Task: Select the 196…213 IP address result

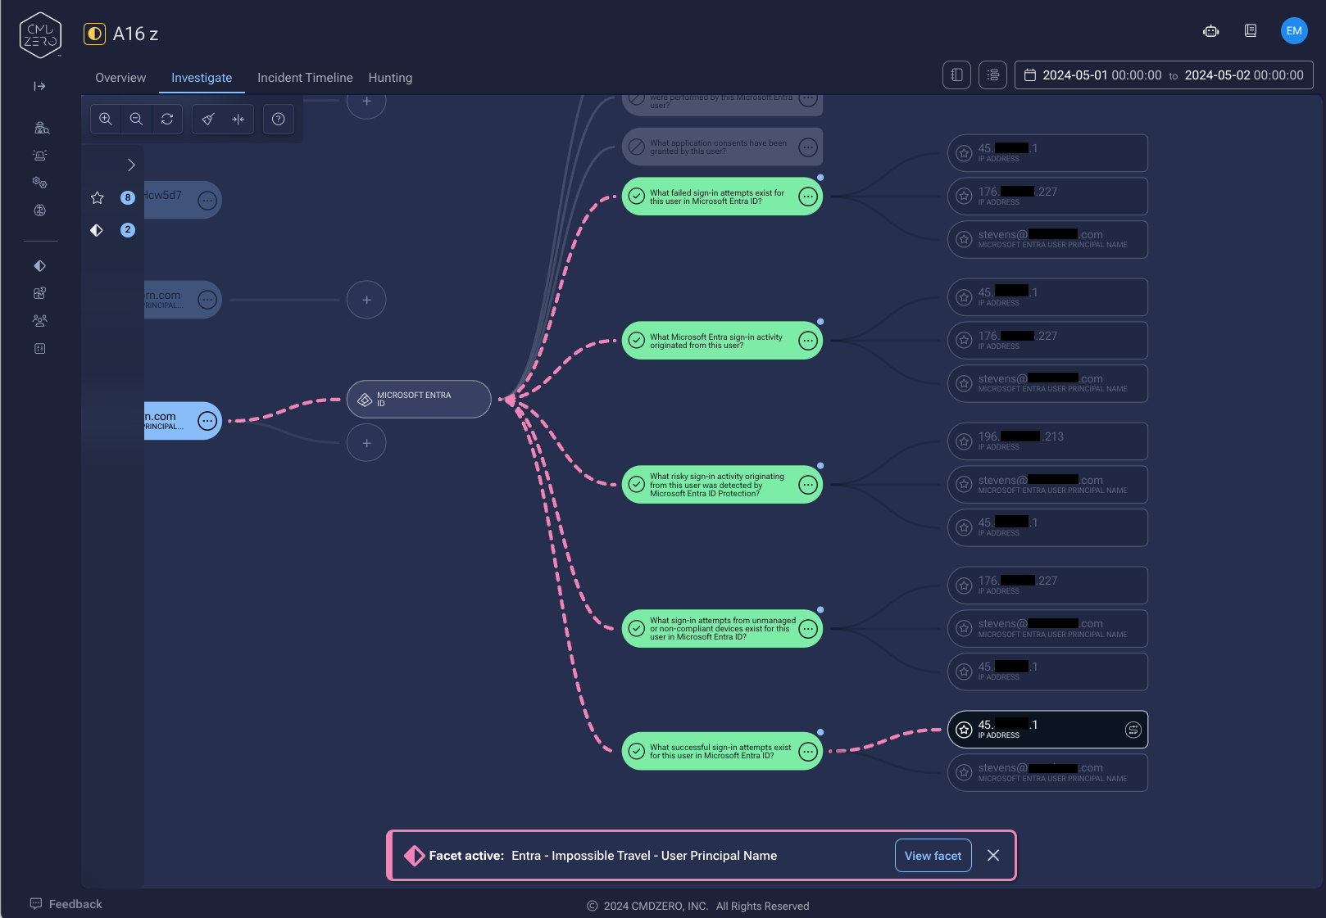Action: click(x=1047, y=441)
